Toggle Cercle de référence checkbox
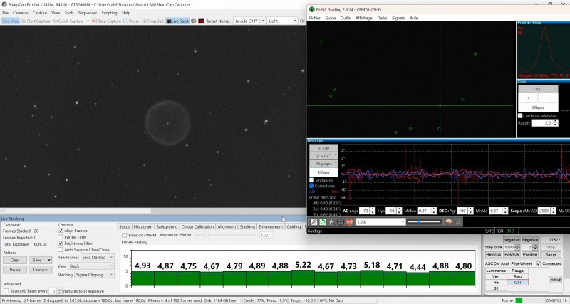 (520, 116)
